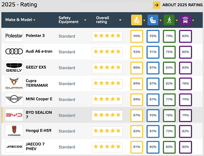The image size is (204, 156).
Task: Open the MINI Cooper E result
Action: click(x=39, y=99)
